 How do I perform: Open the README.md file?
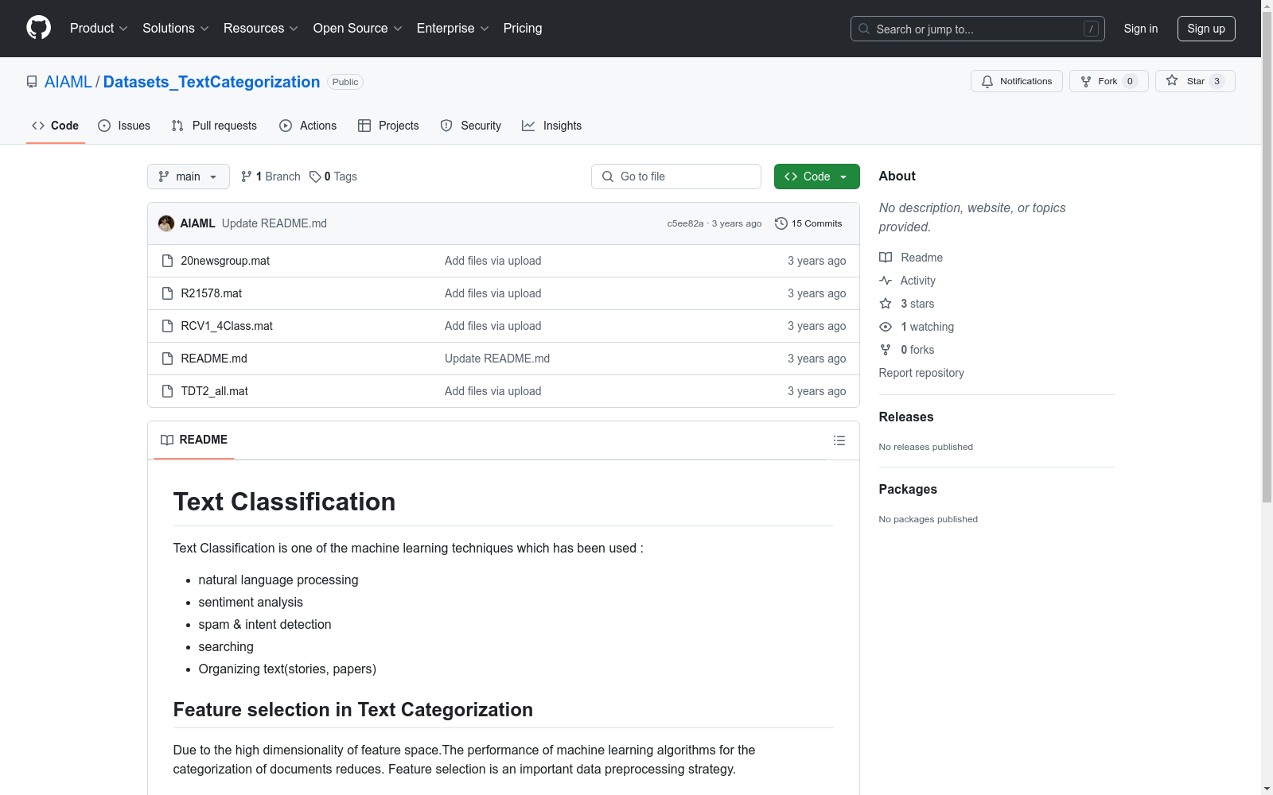coord(214,359)
